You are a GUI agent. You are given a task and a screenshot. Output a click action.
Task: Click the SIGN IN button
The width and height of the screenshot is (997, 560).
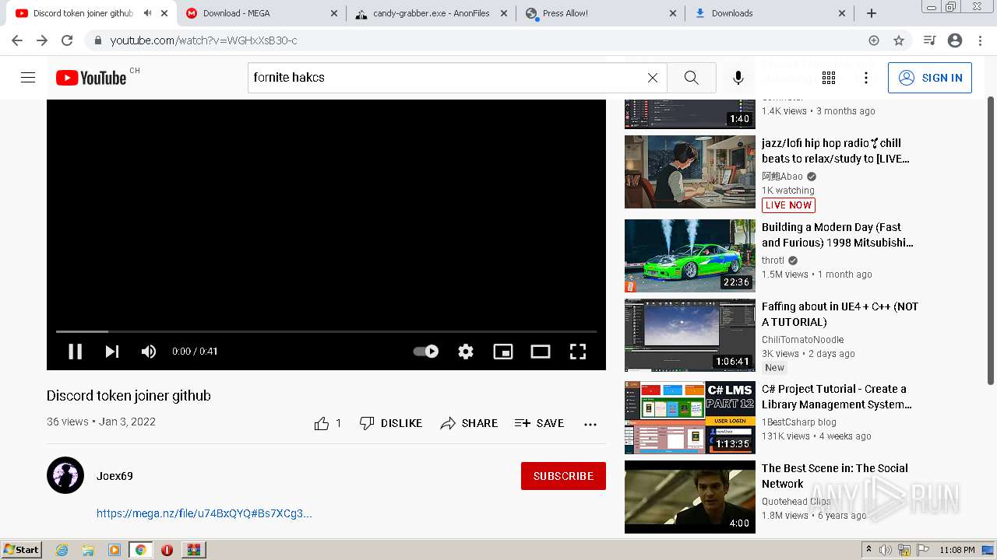(x=930, y=78)
